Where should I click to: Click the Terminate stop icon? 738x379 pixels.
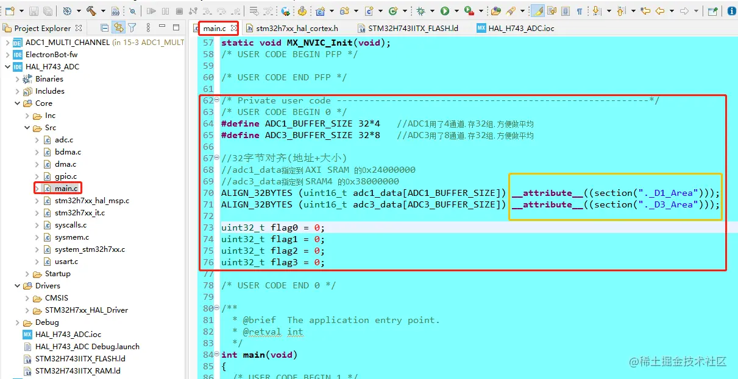179,11
